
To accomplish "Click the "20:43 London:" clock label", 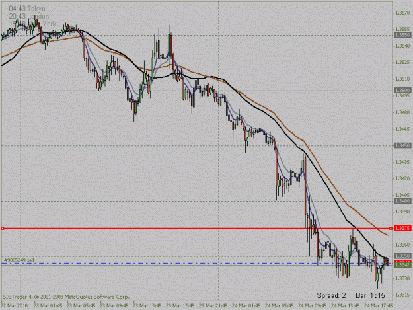I will point(30,17).
